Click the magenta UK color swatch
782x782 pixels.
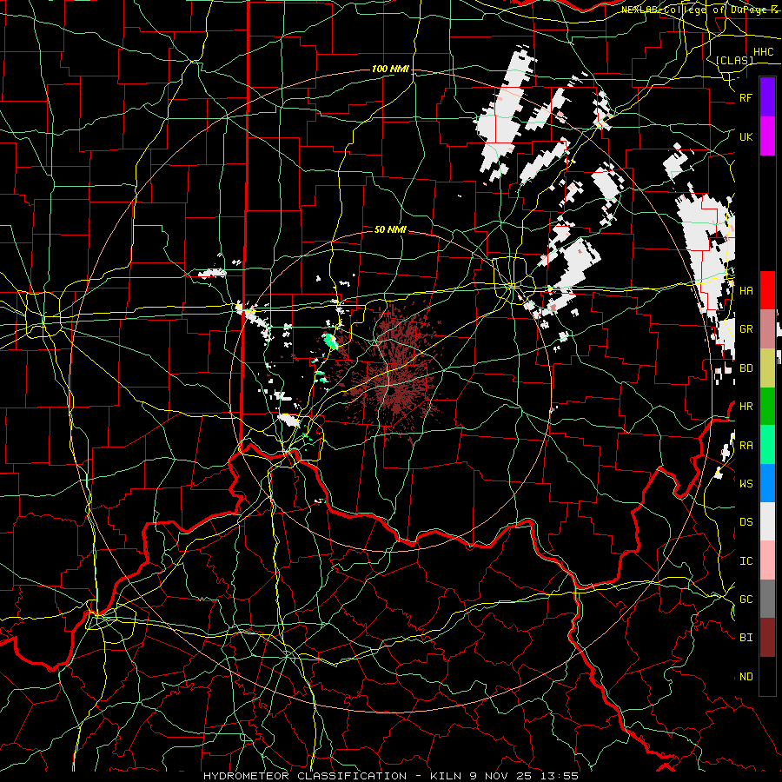[x=767, y=136]
